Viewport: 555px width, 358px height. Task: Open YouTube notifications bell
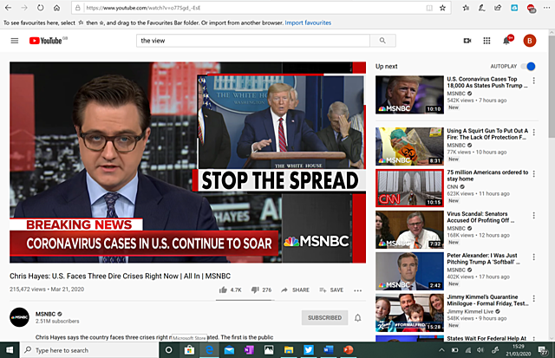[x=506, y=41]
